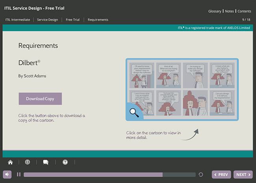Viewport: 256px width, 183px height.
Task: Open the Notes link
Action: tap(229, 11)
